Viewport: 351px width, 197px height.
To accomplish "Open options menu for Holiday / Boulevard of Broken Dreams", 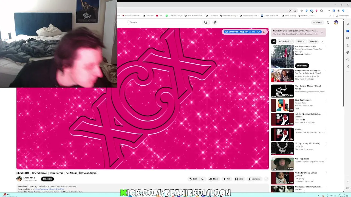I will [325, 114].
